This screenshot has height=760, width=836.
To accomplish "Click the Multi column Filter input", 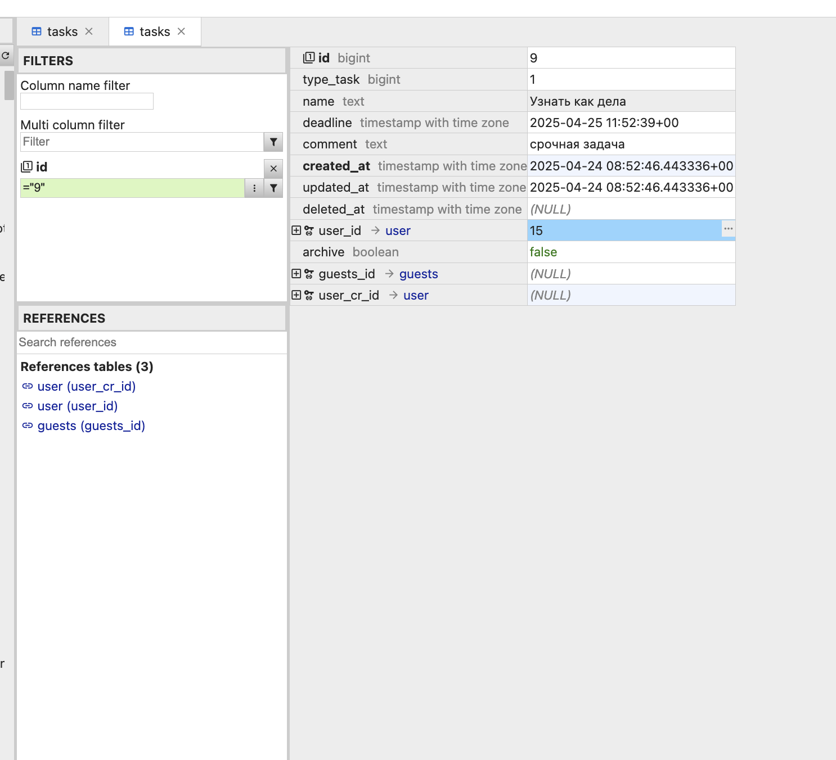I will click(142, 142).
